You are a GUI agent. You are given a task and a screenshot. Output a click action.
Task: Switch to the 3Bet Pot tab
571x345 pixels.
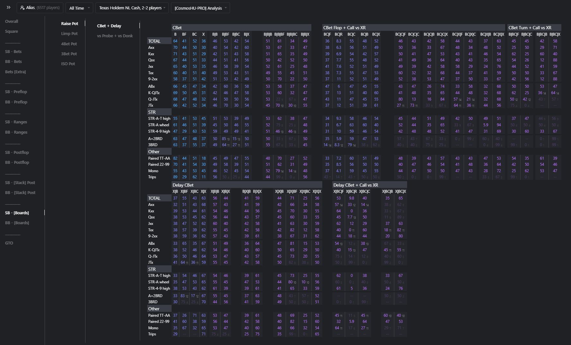[x=69, y=54]
